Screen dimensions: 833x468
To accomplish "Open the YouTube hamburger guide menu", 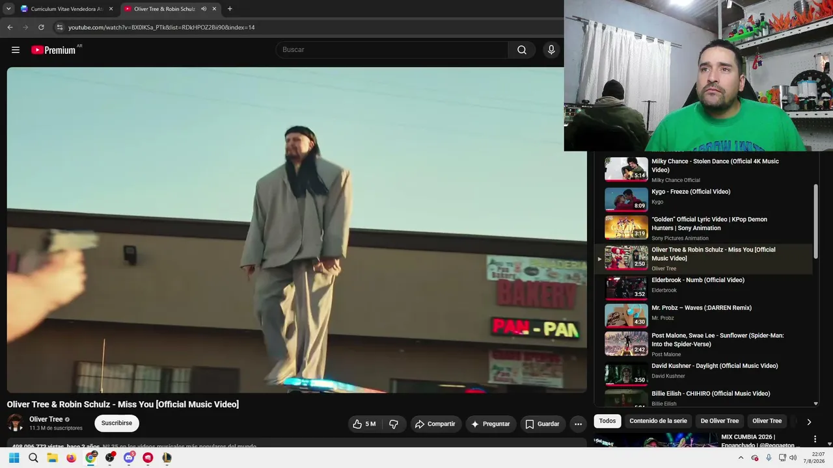I will 16,50.
